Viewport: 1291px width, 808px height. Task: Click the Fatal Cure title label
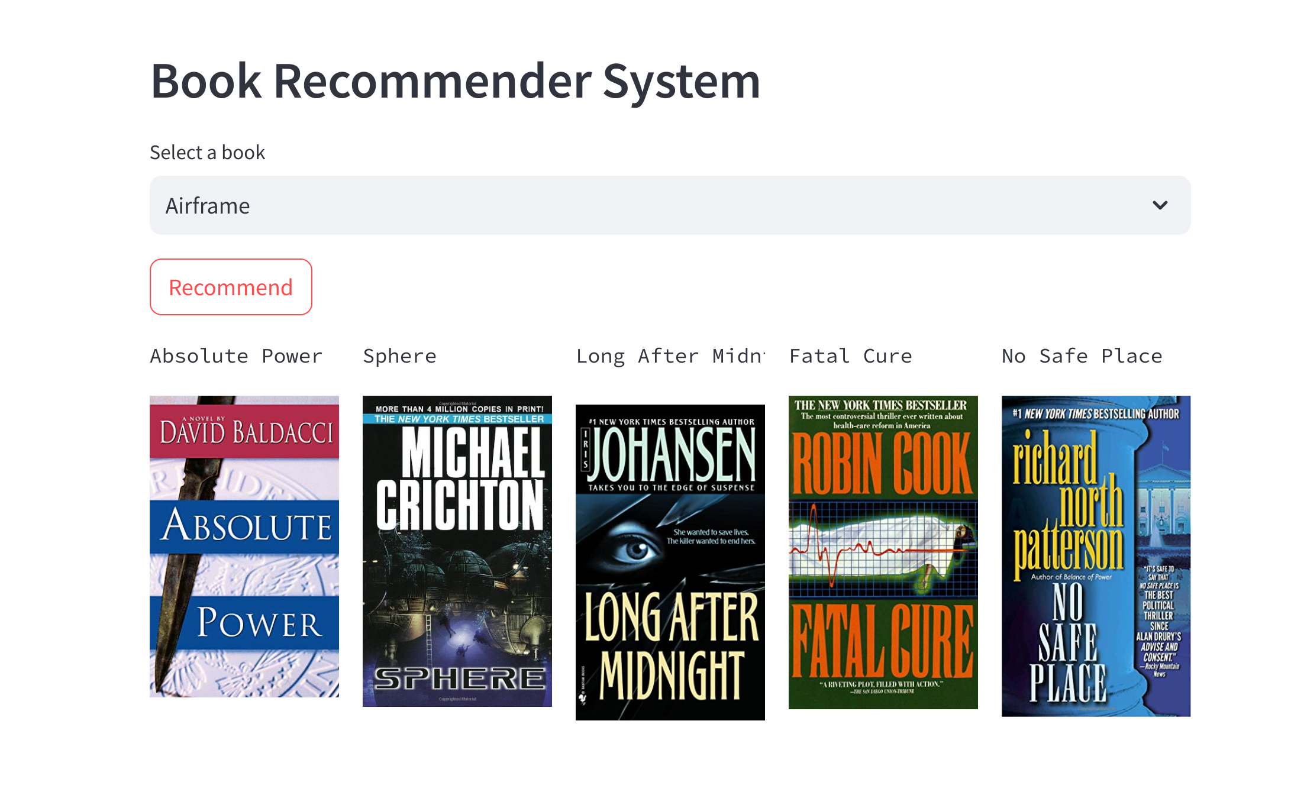(x=851, y=356)
